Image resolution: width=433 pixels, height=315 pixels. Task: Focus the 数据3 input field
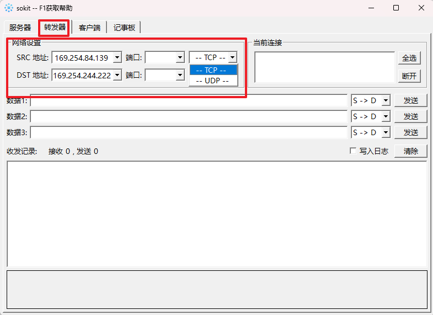189,132
